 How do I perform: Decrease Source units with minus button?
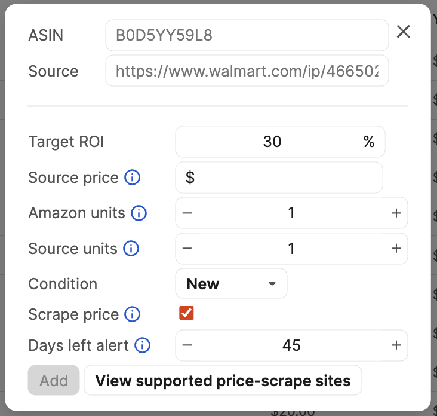pos(187,248)
